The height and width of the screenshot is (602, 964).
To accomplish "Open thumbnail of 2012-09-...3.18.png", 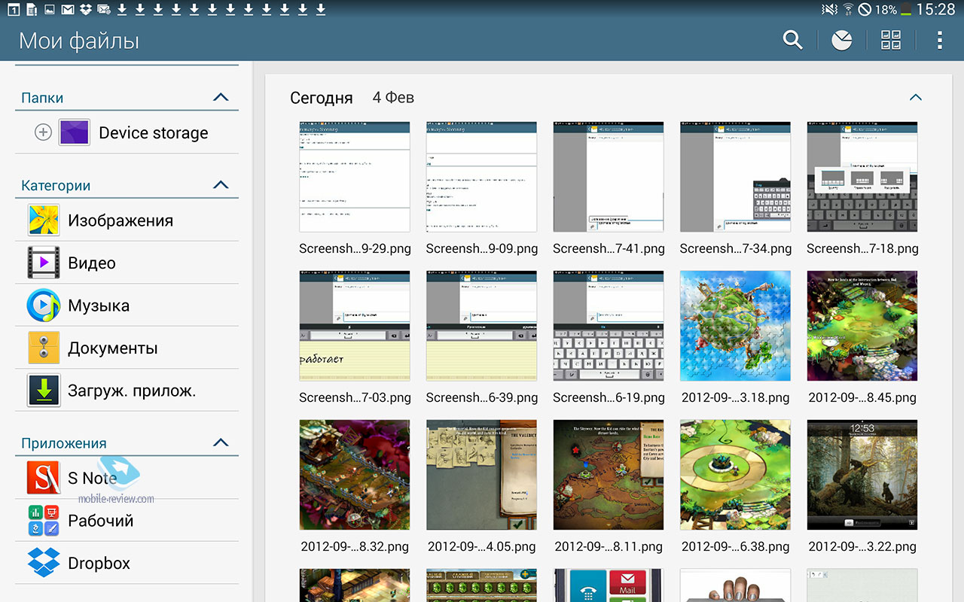I will pyautogui.click(x=736, y=326).
